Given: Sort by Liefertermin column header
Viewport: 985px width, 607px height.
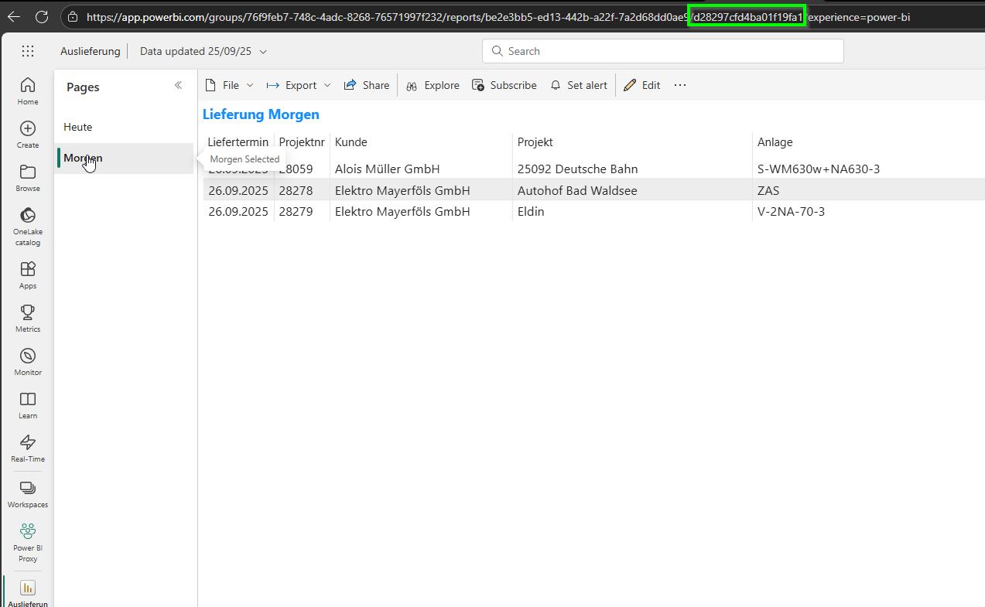Looking at the screenshot, I should pos(238,142).
